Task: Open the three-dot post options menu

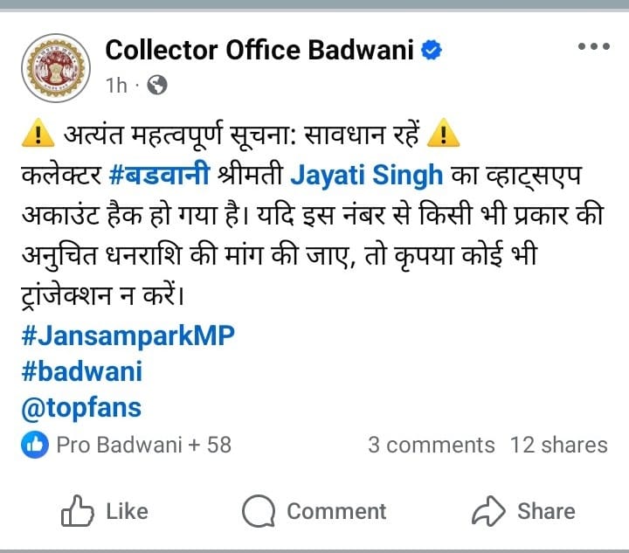Action: pos(594,46)
